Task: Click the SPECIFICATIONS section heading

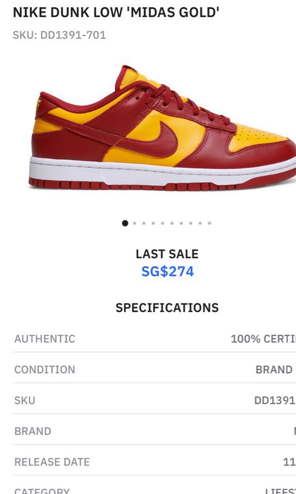Action: tap(167, 308)
